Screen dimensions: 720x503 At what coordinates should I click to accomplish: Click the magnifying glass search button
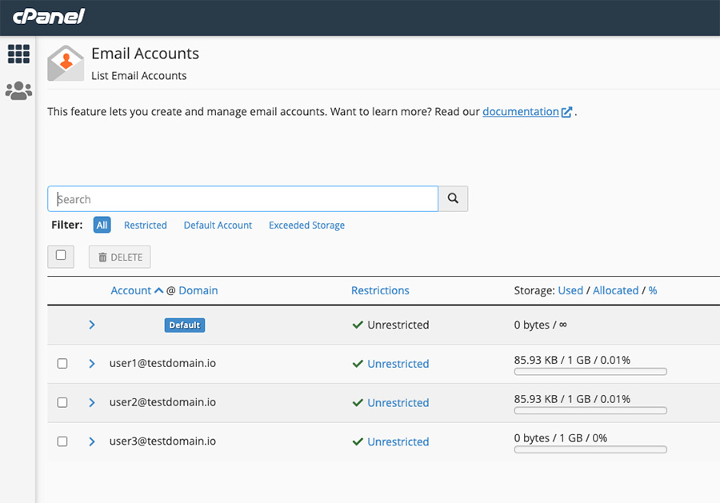pos(453,199)
